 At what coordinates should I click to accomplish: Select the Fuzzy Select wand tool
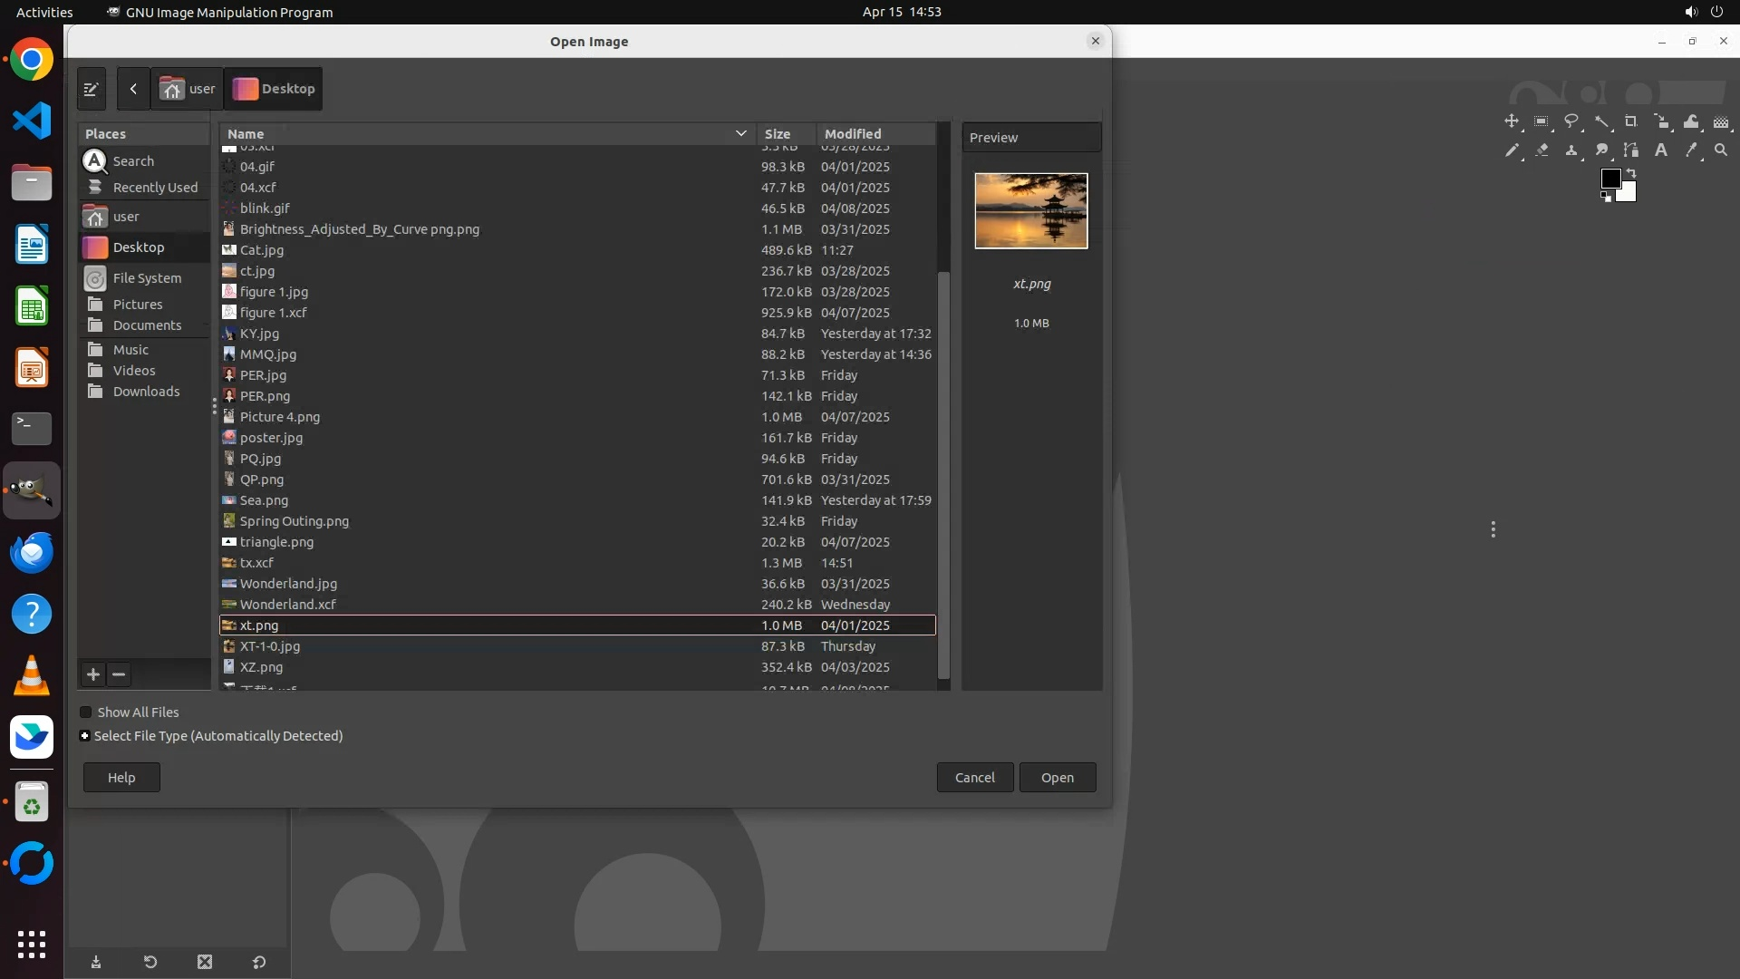[x=1601, y=121]
